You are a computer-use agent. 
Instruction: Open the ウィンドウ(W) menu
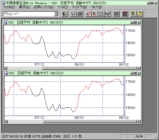(79, 7)
